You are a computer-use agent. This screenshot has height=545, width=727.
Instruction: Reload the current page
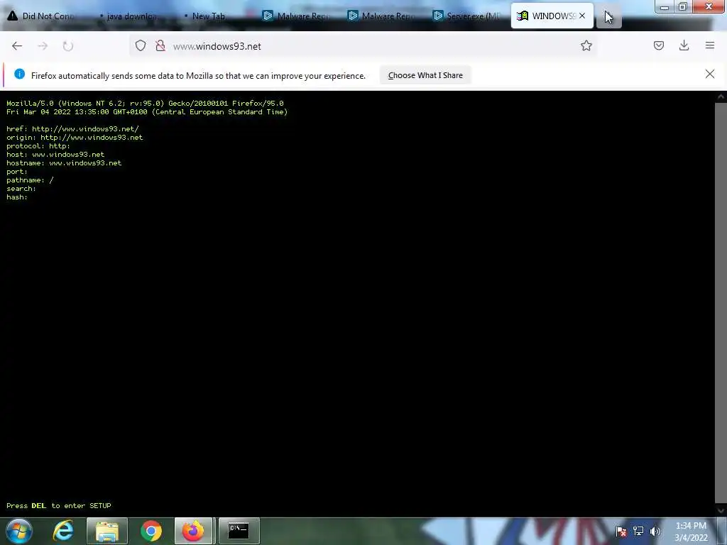pos(68,46)
